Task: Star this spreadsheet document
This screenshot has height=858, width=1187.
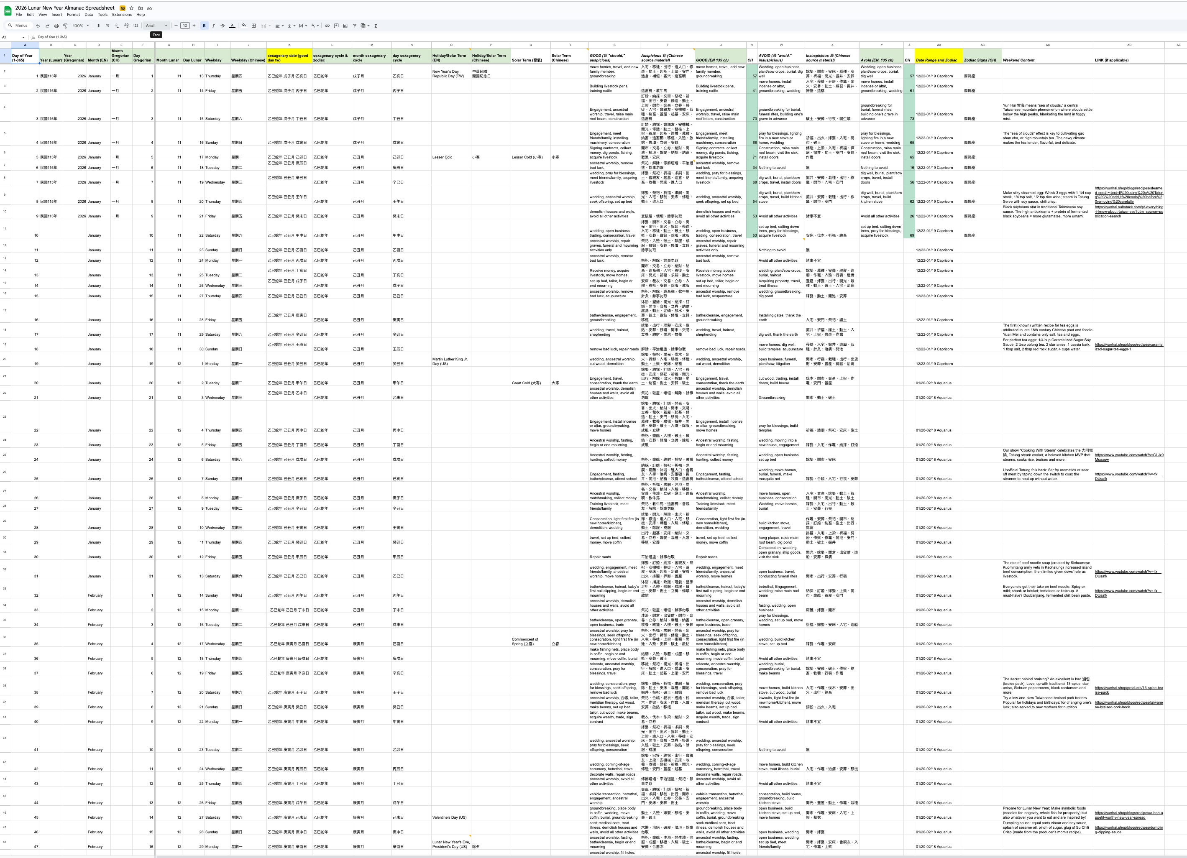Action: [x=131, y=8]
